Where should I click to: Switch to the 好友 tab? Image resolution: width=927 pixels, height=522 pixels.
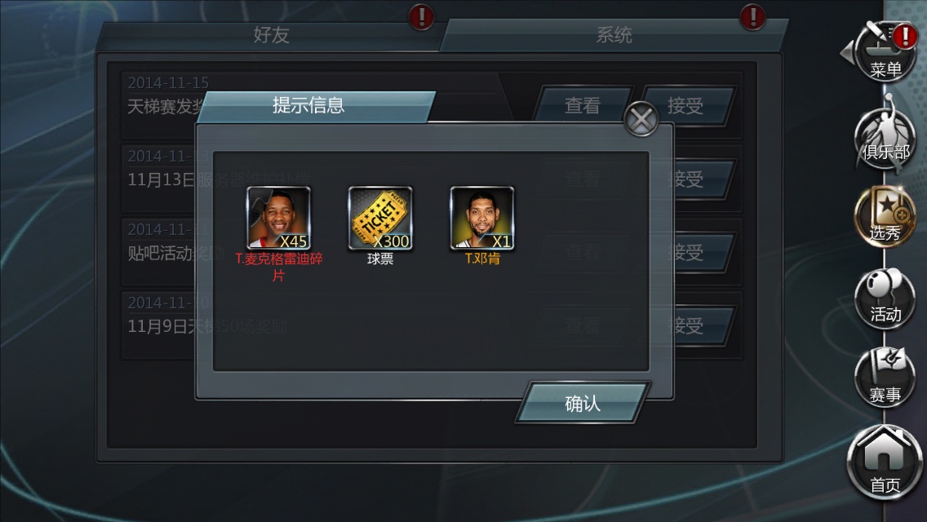tap(272, 35)
